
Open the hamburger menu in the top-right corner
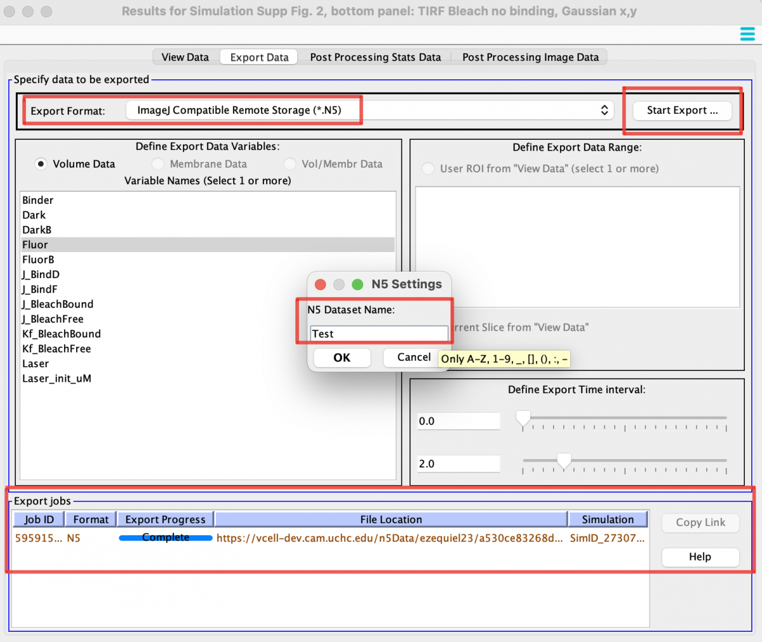747,34
